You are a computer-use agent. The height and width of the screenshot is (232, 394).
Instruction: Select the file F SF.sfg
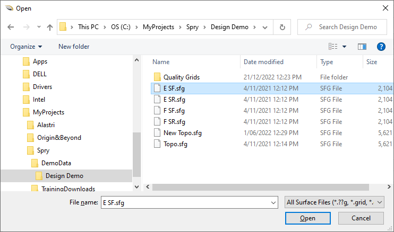(174, 111)
